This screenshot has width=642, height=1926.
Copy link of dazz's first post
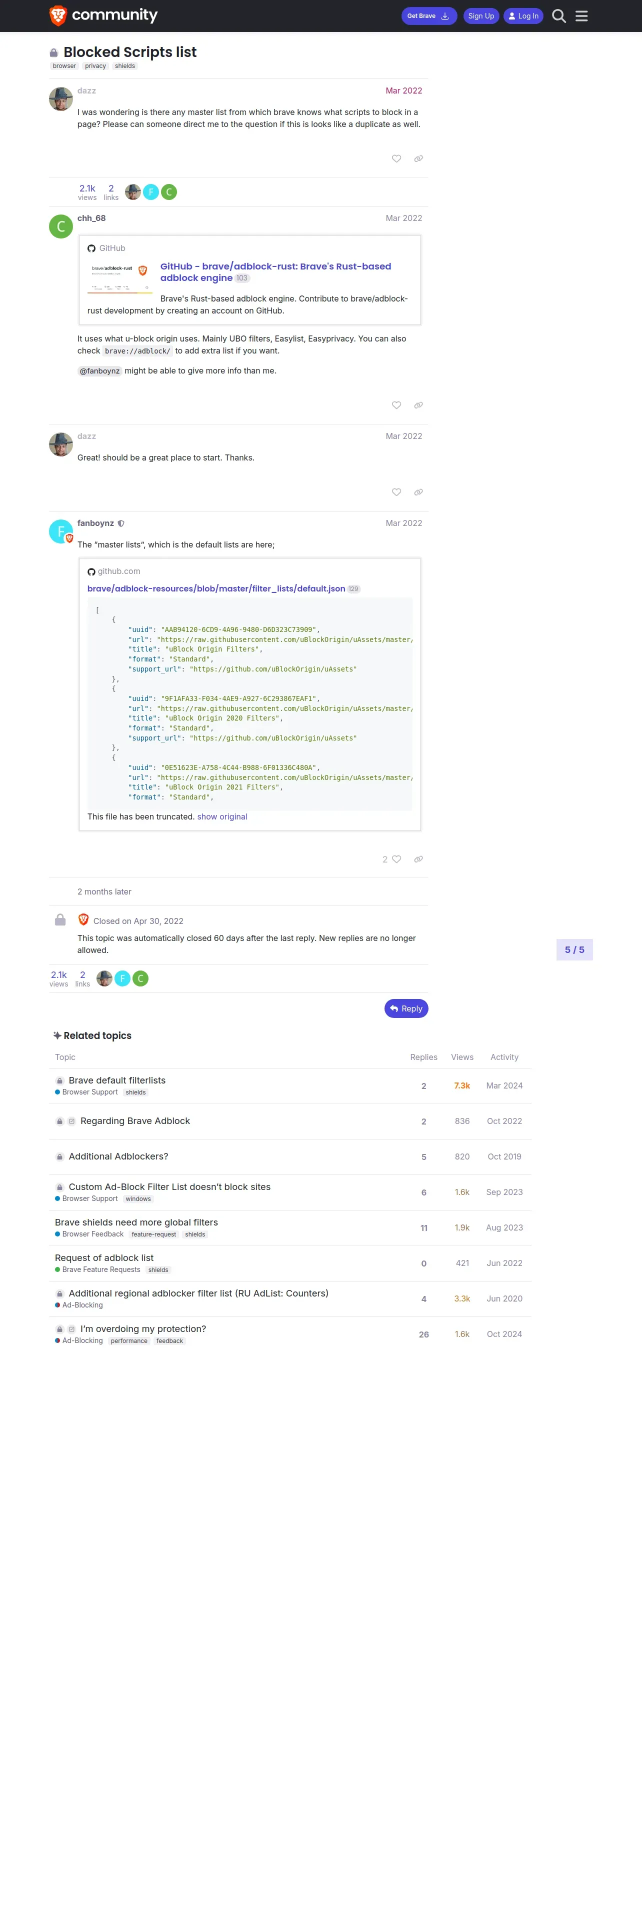[418, 158]
